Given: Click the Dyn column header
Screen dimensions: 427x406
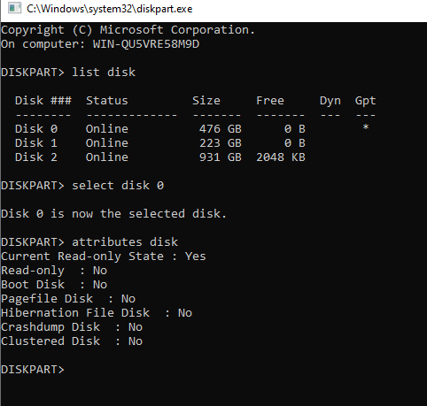Looking at the screenshot, I should click(x=330, y=101).
